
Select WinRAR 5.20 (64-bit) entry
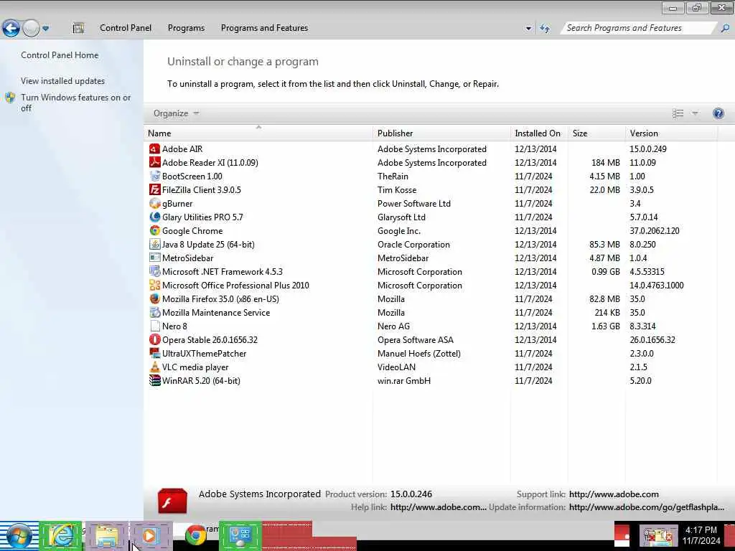201,380
